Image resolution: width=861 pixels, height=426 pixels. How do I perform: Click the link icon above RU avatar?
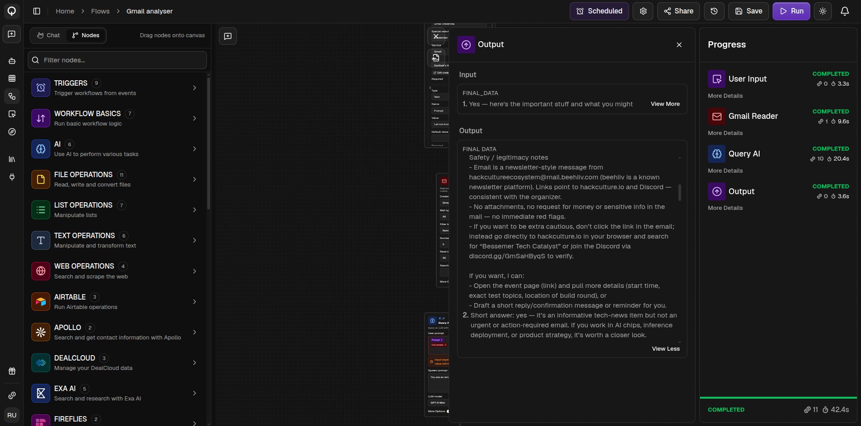coord(12,396)
